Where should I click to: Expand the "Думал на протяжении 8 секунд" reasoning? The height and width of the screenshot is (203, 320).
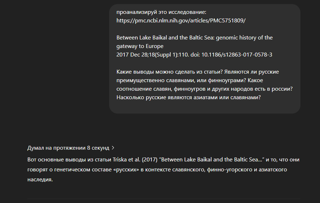point(68,148)
